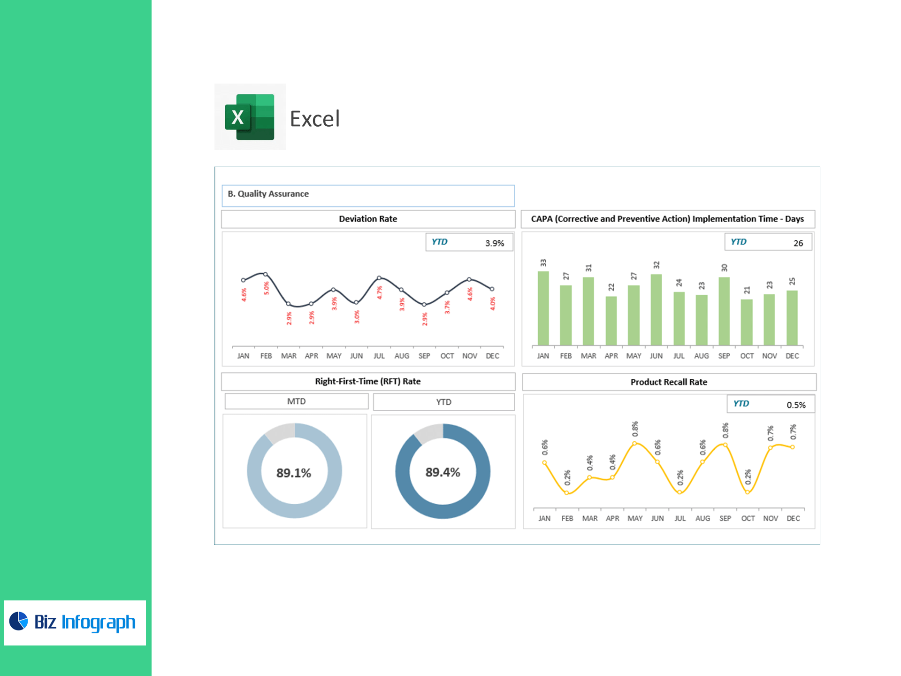Click the CAPA YTD value box showing 26

[x=768, y=242]
